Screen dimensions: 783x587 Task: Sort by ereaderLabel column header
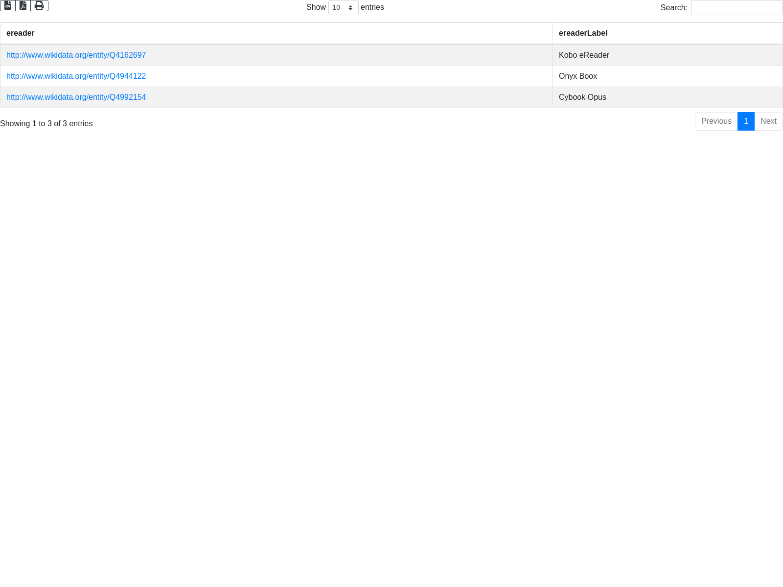583,33
